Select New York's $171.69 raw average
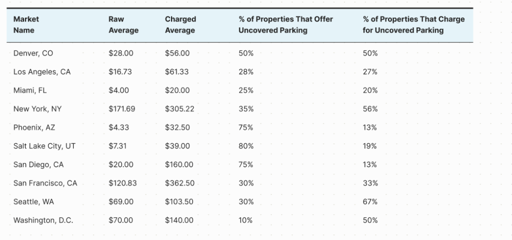This screenshot has width=512, height=240. tap(121, 109)
